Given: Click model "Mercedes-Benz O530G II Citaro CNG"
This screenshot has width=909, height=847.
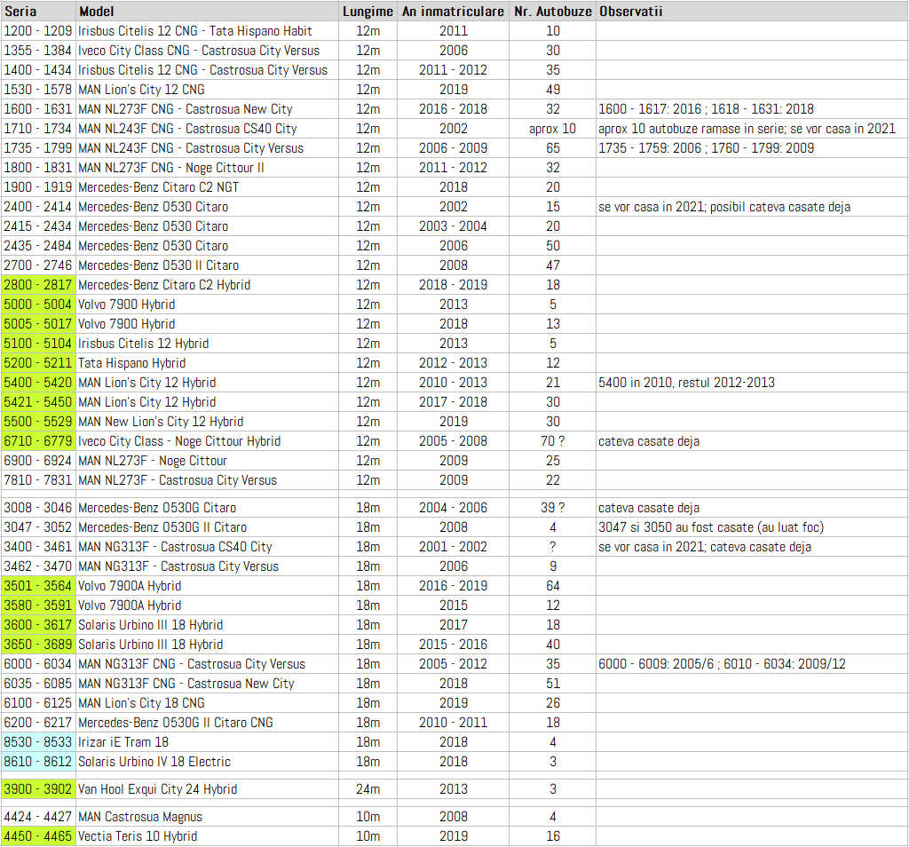Looking at the screenshot, I should click(176, 723).
